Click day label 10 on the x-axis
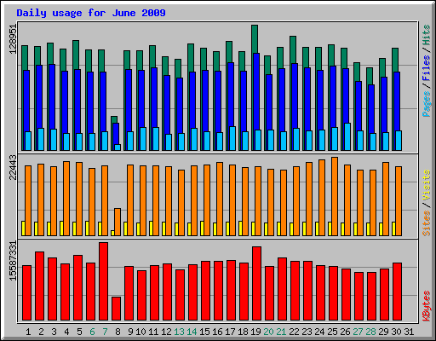 [141, 332]
